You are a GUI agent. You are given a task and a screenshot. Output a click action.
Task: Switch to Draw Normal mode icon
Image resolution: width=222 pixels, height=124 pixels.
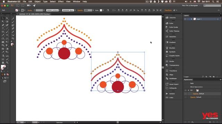point(2,78)
